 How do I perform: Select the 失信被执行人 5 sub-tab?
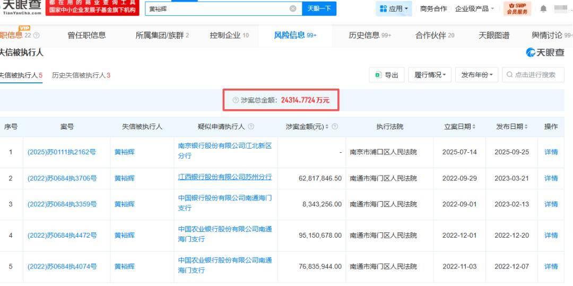21,75
